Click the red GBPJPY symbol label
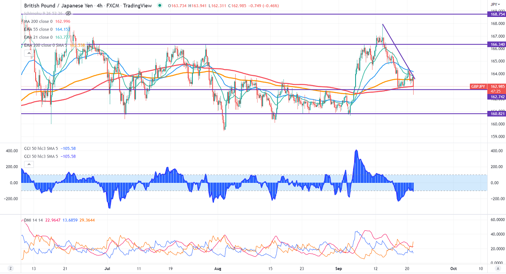 coord(478,87)
